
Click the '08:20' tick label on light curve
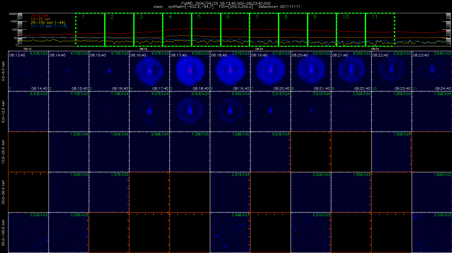pyautogui.click(x=259, y=49)
